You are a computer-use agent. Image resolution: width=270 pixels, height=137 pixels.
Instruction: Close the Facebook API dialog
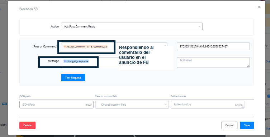[259, 7]
